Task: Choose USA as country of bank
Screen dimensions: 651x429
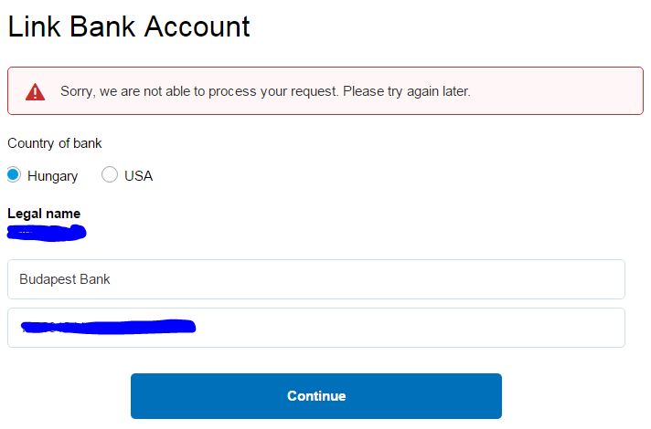Action: 110,174
